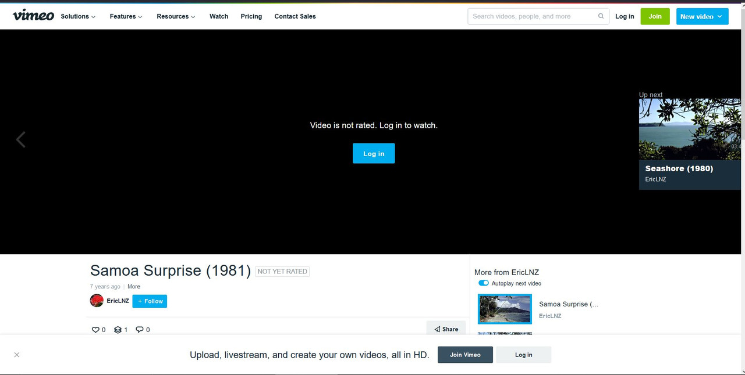Expand the Features menu
The height and width of the screenshot is (375, 745).
click(126, 16)
